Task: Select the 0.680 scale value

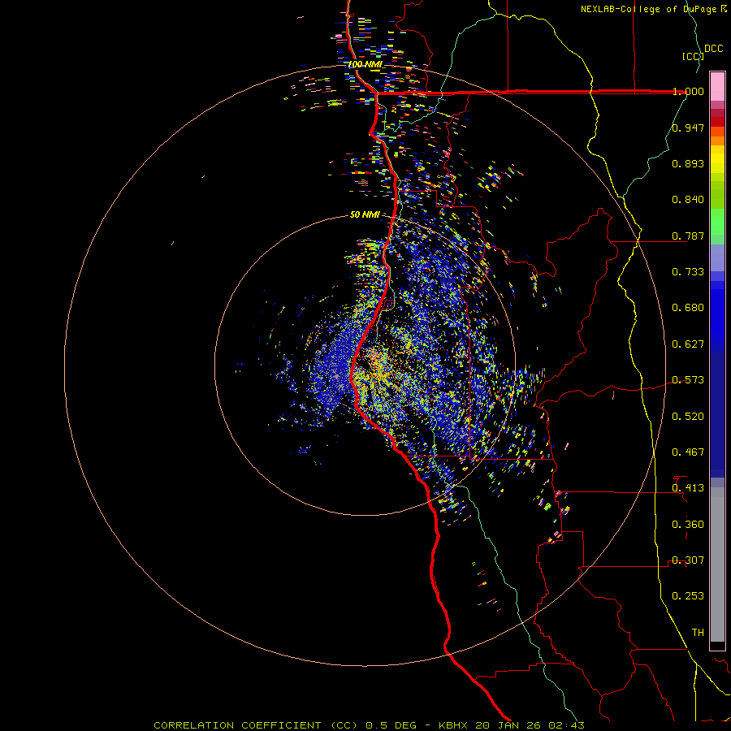Action: pyautogui.click(x=688, y=308)
